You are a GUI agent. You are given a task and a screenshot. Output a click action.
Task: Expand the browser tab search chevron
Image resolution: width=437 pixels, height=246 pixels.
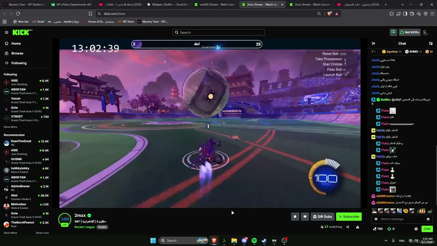(x=403, y=4)
